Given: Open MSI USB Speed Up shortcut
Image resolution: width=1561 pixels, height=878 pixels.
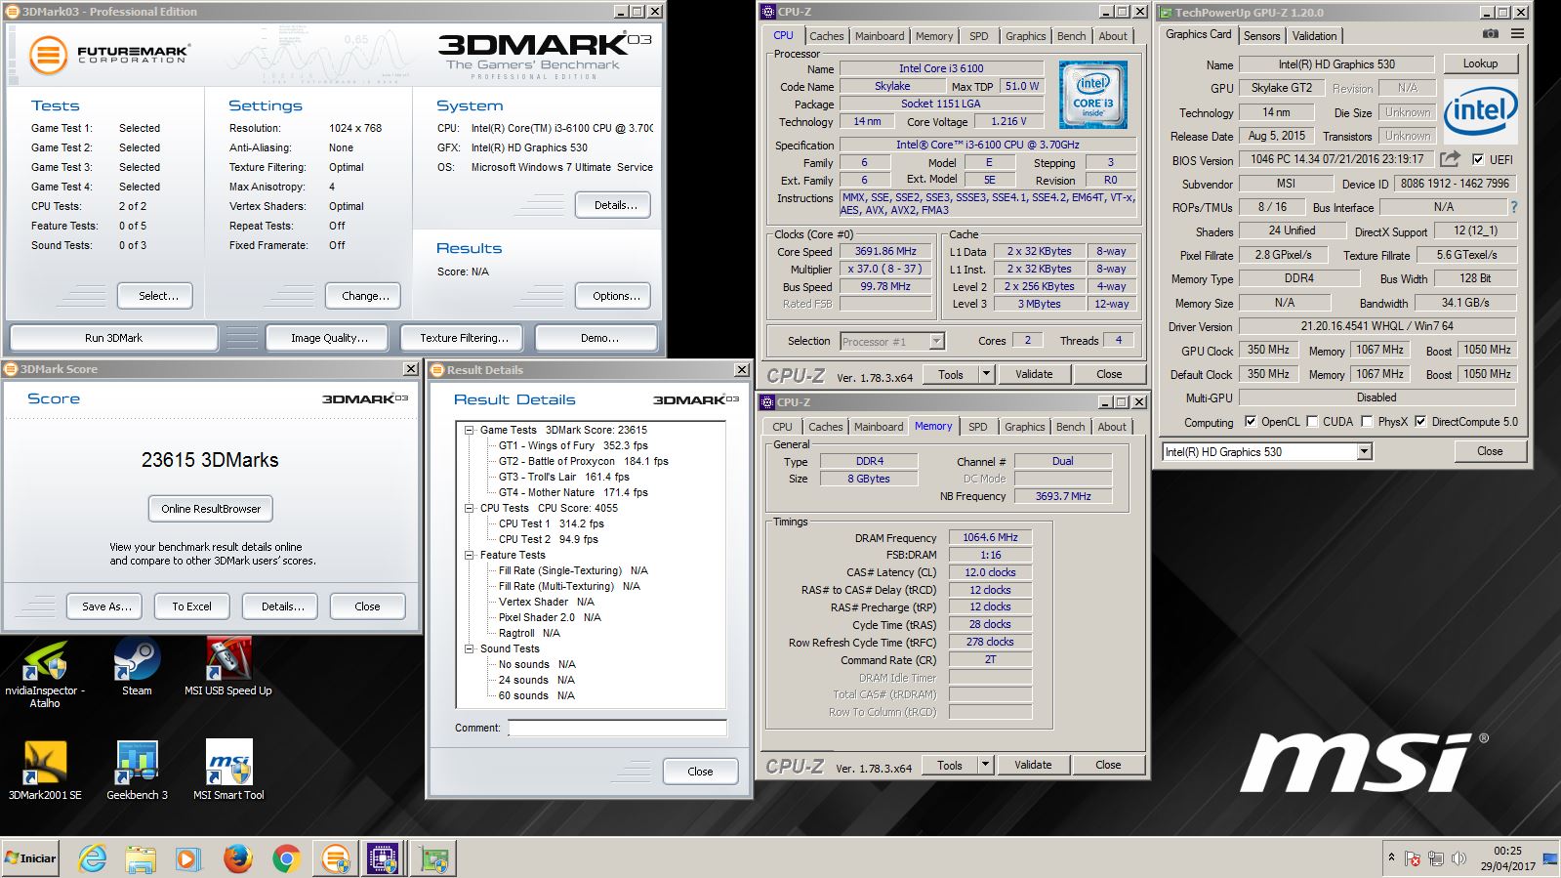Looking at the screenshot, I should 227,667.
